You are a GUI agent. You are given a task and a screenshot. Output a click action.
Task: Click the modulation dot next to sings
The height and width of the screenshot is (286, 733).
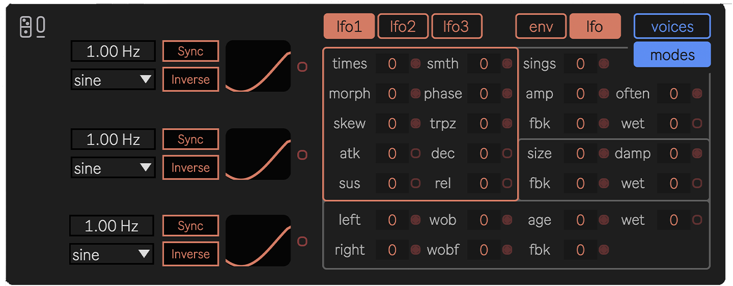click(604, 63)
